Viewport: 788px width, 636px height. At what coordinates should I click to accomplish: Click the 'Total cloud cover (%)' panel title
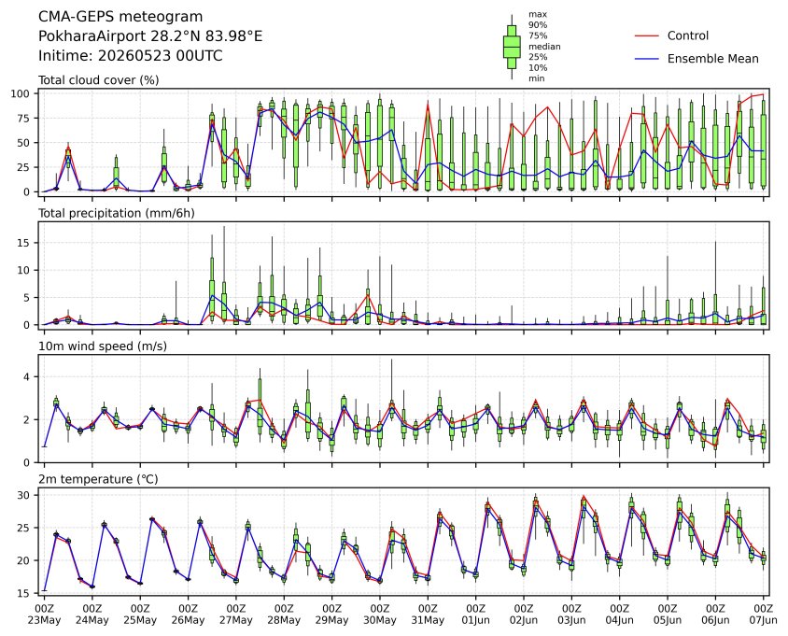(x=99, y=80)
